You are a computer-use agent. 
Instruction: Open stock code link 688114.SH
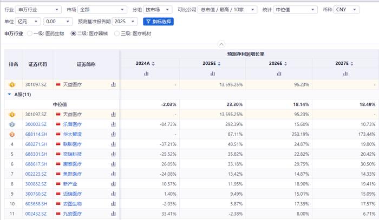pos(36,134)
